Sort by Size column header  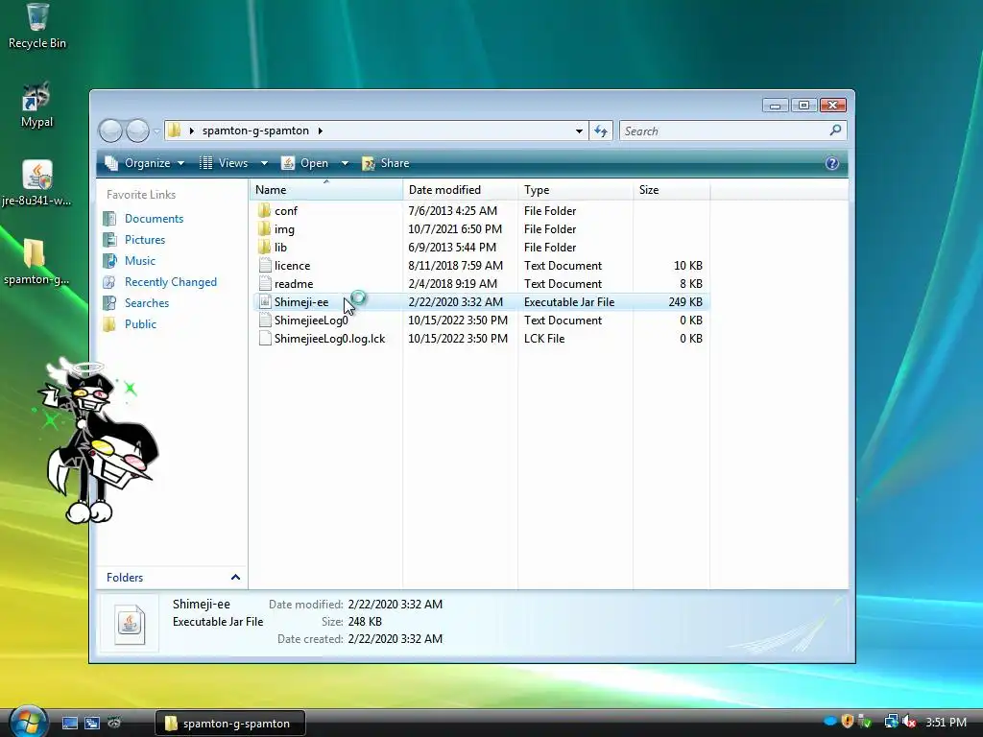coord(671,190)
